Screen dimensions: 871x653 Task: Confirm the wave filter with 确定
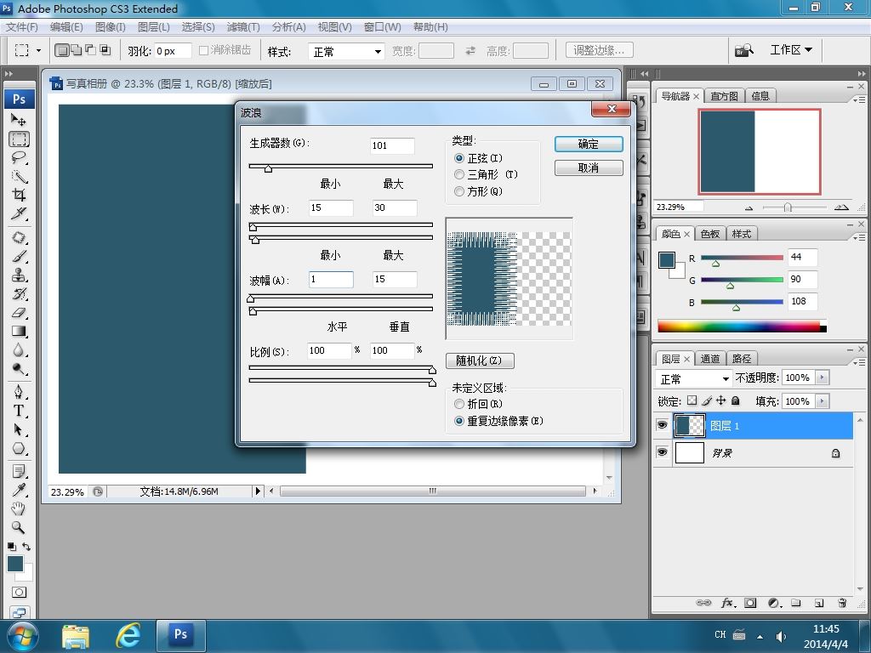coord(589,144)
